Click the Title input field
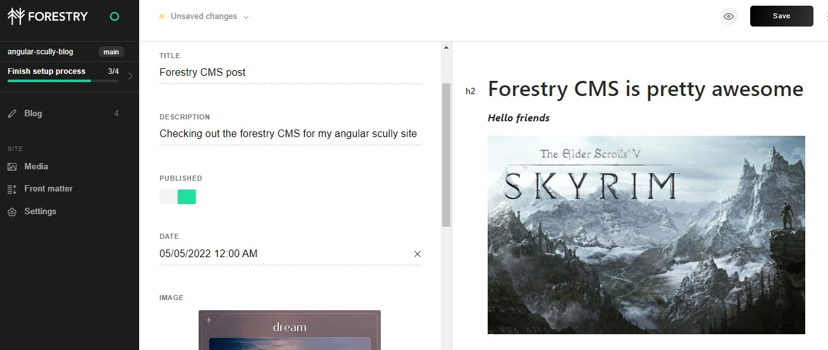 290,73
